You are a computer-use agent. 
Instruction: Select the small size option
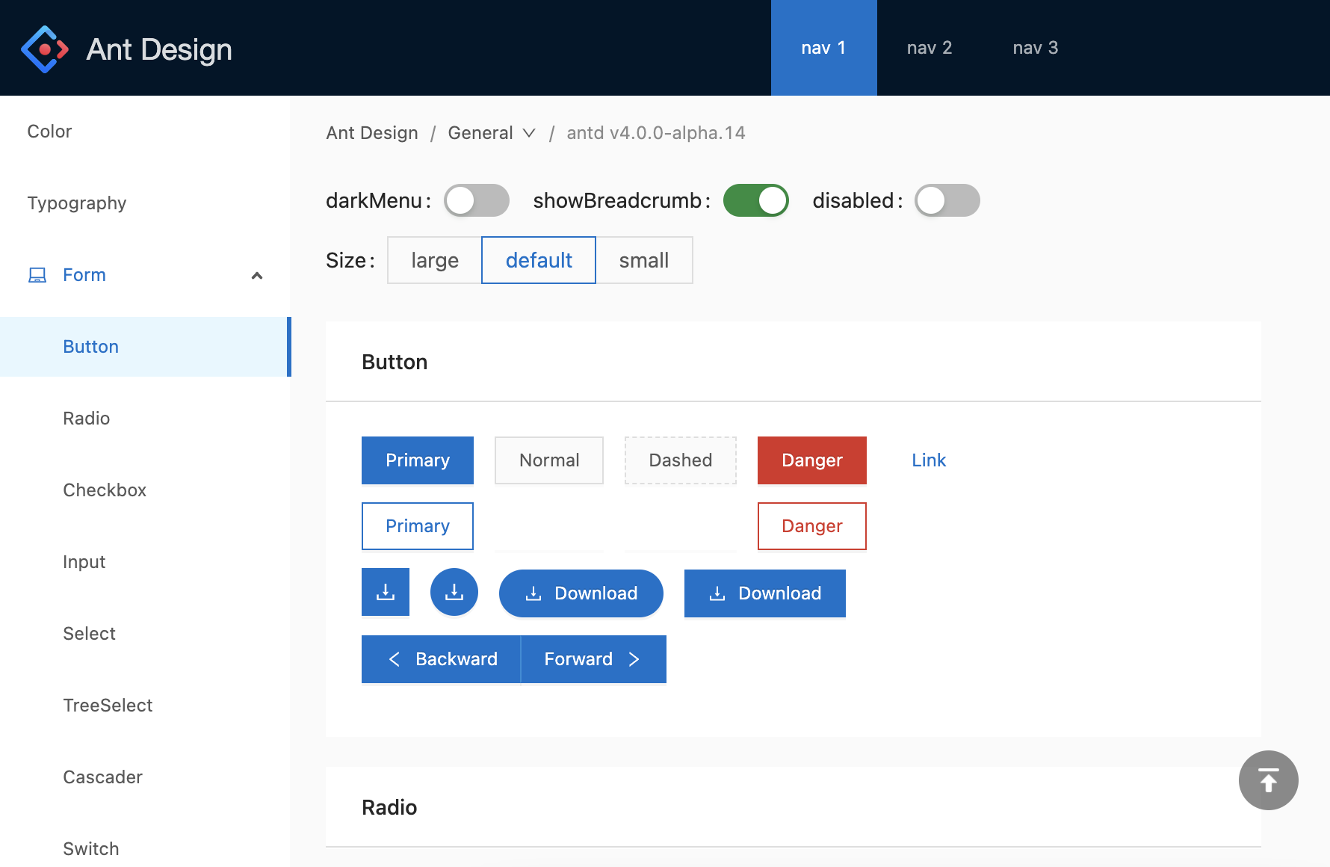point(644,260)
